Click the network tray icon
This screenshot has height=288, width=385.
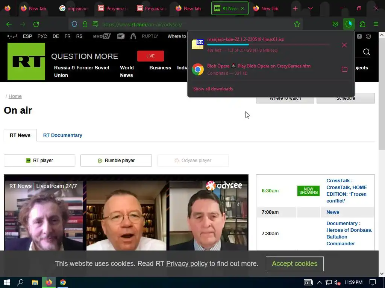coord(329,282)
